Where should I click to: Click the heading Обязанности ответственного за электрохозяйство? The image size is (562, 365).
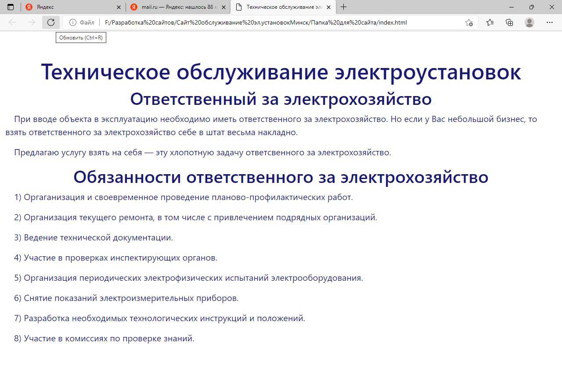pos(281,177)
